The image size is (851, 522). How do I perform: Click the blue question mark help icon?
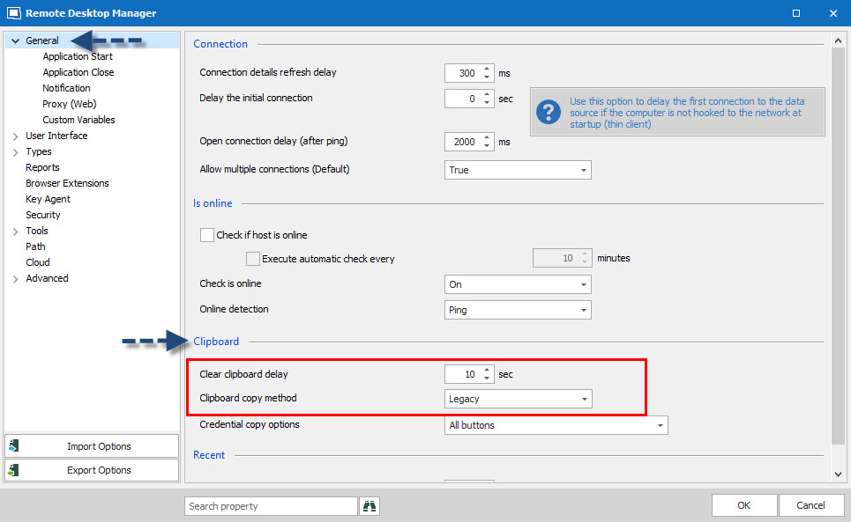tap(549, 112)
